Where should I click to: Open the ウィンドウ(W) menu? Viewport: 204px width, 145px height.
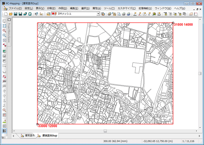[163, 8]
